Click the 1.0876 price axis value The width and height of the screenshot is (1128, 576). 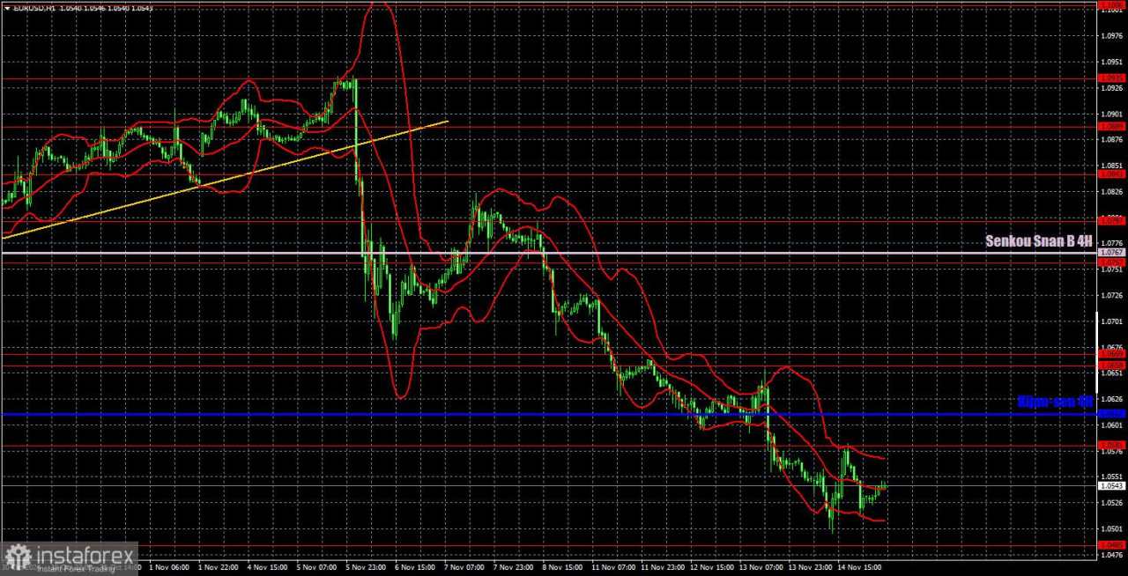1110,139
